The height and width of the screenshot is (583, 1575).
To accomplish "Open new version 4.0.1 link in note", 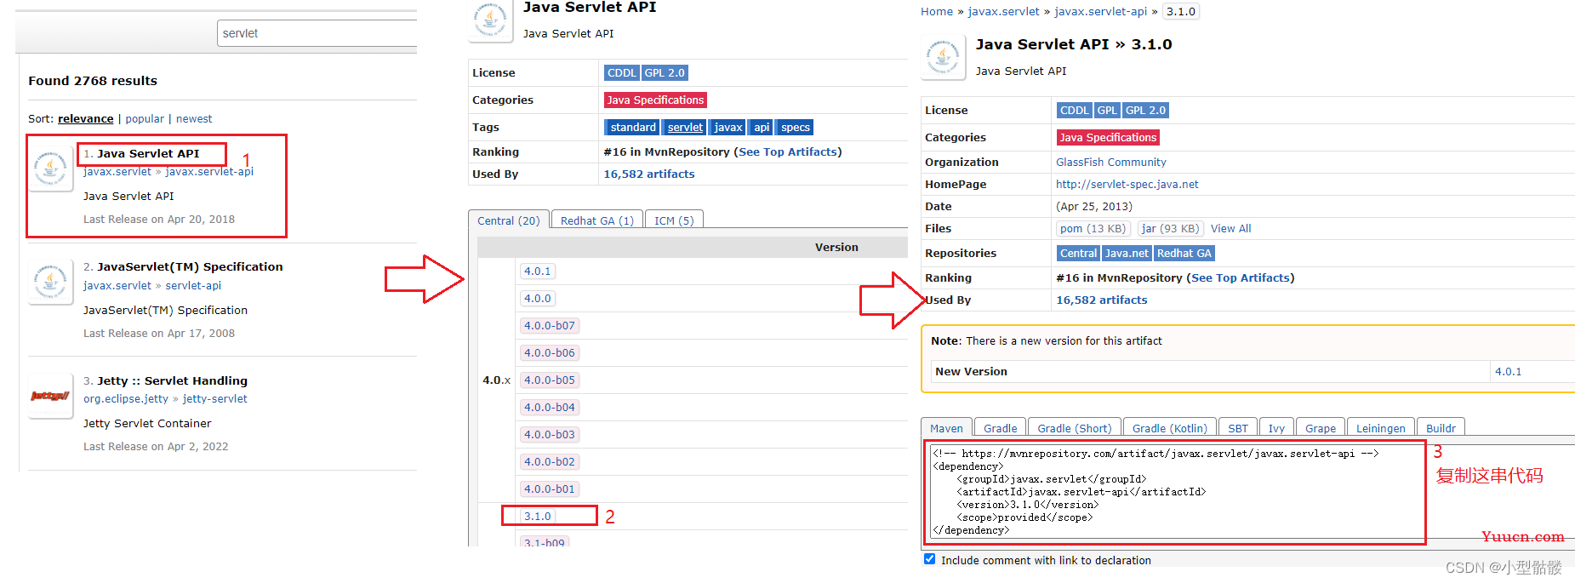I will tap(1509, 372).
